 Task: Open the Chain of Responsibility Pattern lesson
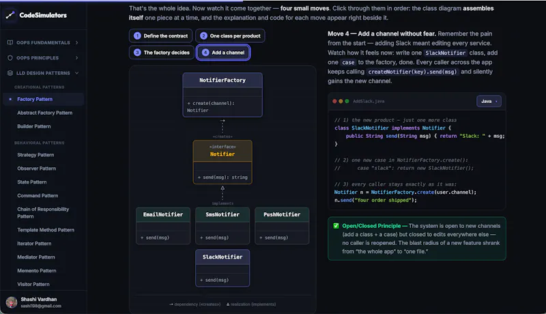tap(43, 213)
